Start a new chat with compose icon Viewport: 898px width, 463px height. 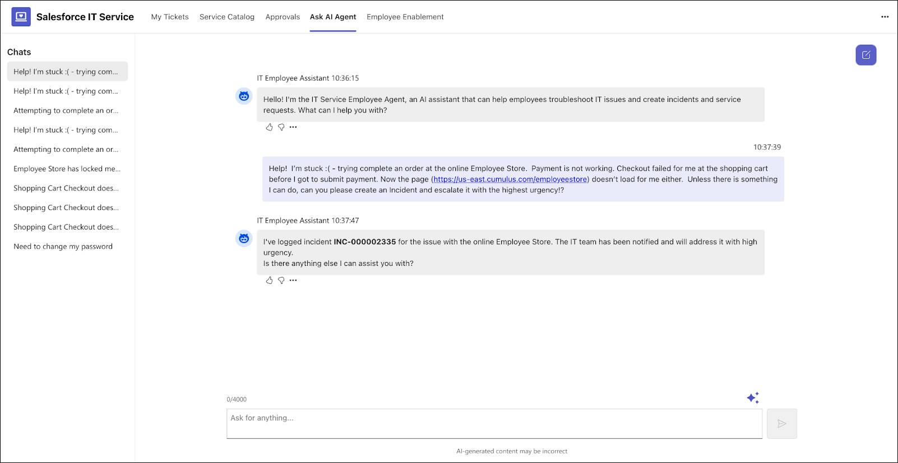click(x=865, y=55)
